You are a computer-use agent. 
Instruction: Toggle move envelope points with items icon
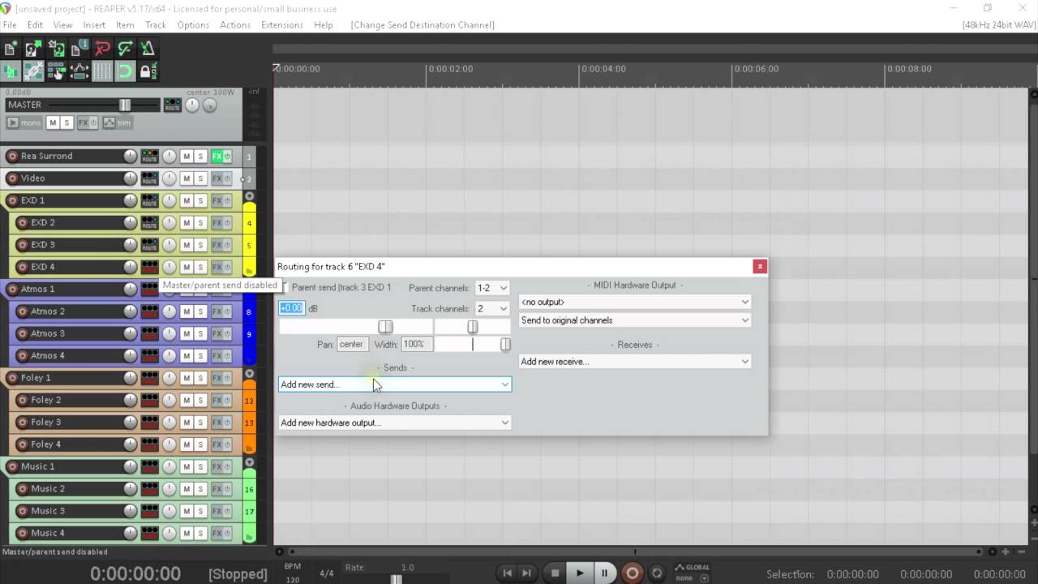[x=79, y=71]
